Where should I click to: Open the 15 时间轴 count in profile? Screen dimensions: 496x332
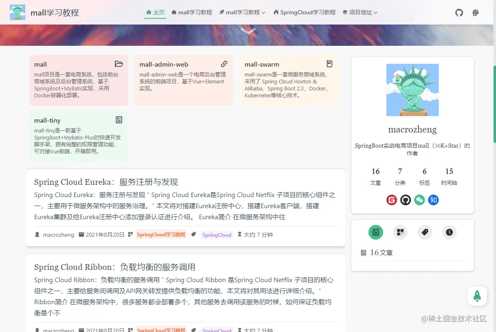tap(449, 176)
